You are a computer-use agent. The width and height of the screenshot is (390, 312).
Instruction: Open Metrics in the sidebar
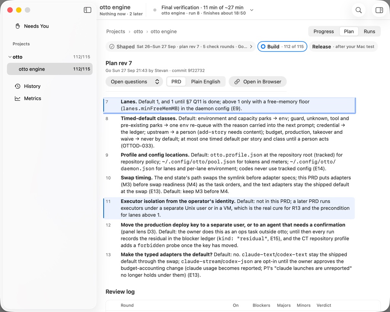point(50,99)
